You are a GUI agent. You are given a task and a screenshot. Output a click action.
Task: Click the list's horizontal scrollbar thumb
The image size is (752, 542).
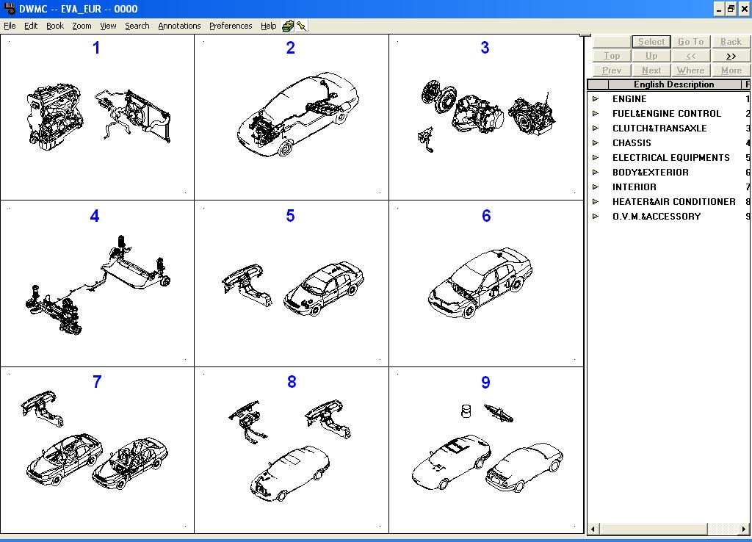pos(653,529)
